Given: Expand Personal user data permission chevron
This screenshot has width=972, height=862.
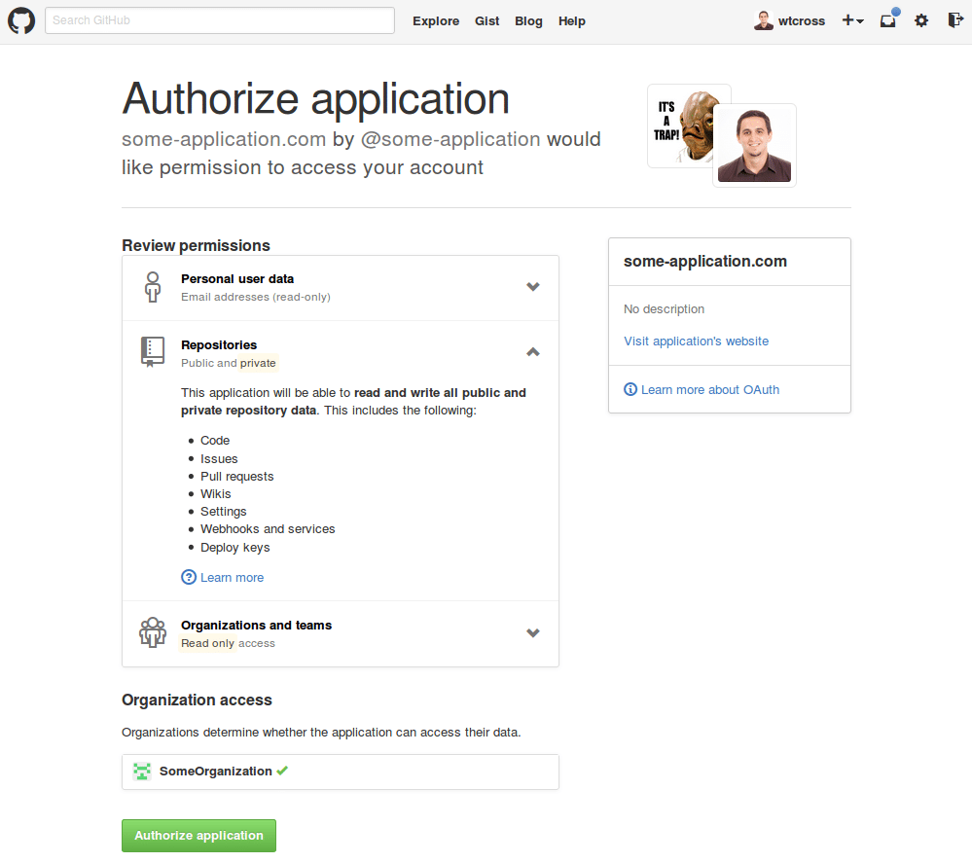Looking at the screenshot, I should [x=532, y=286].
